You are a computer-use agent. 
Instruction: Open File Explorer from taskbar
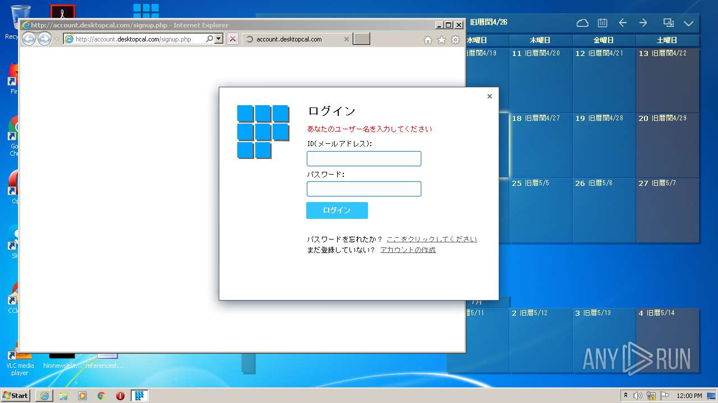tap(63, 396)
